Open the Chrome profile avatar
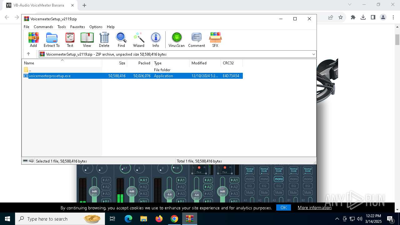The image size is (400, 225). (x=383, y=17)
